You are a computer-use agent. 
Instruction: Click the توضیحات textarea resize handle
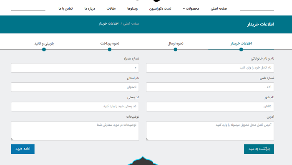[x=12, y=139]
